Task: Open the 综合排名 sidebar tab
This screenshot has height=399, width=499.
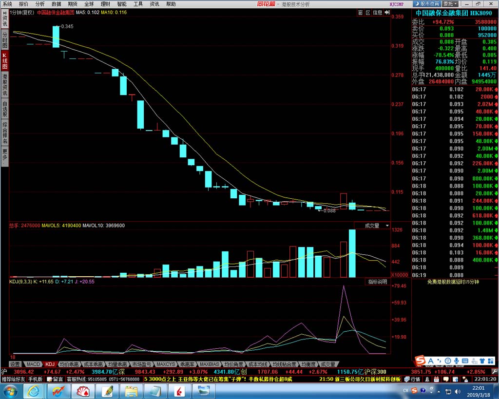Action: point(4,133)
